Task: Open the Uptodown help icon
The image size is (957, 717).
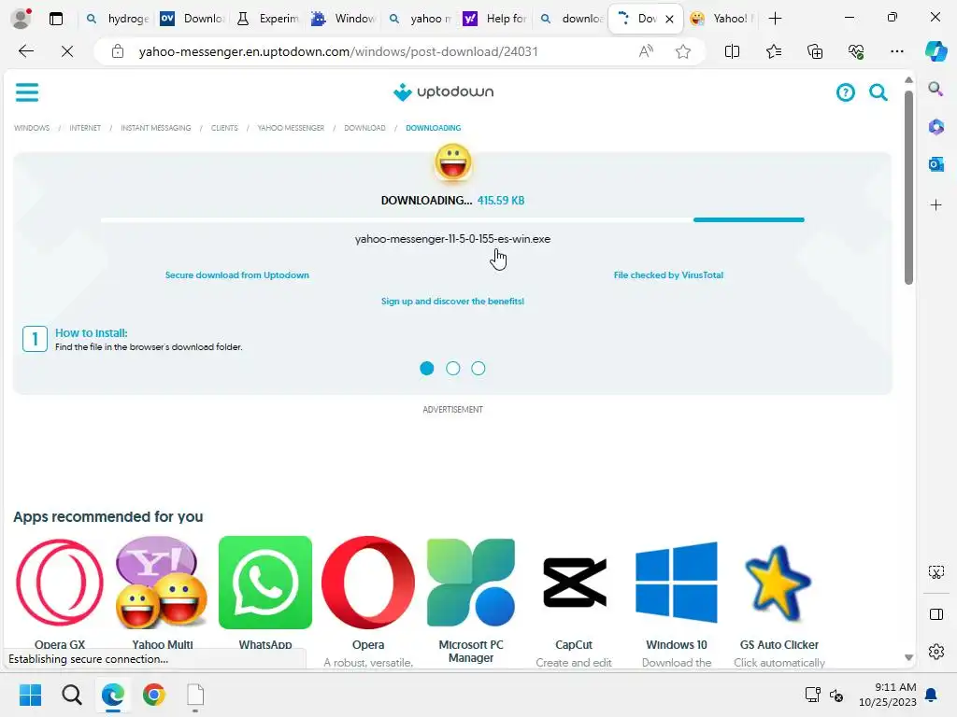Action: 845,92
